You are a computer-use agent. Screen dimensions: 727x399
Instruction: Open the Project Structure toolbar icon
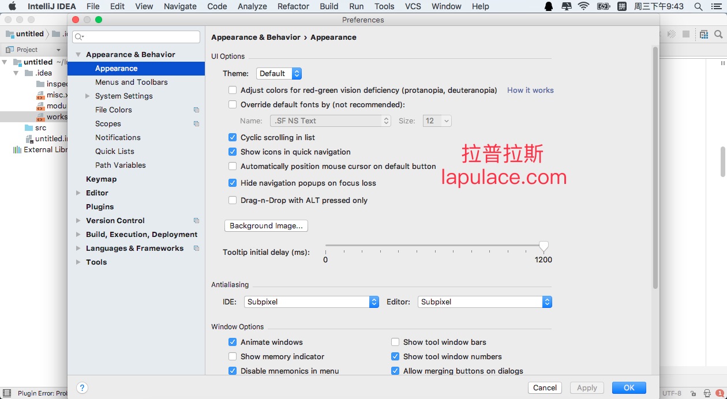coord(703,34)
